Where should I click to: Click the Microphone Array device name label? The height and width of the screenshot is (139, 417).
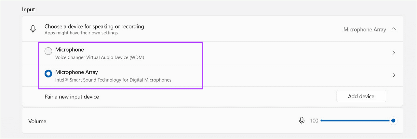[76, 72]
